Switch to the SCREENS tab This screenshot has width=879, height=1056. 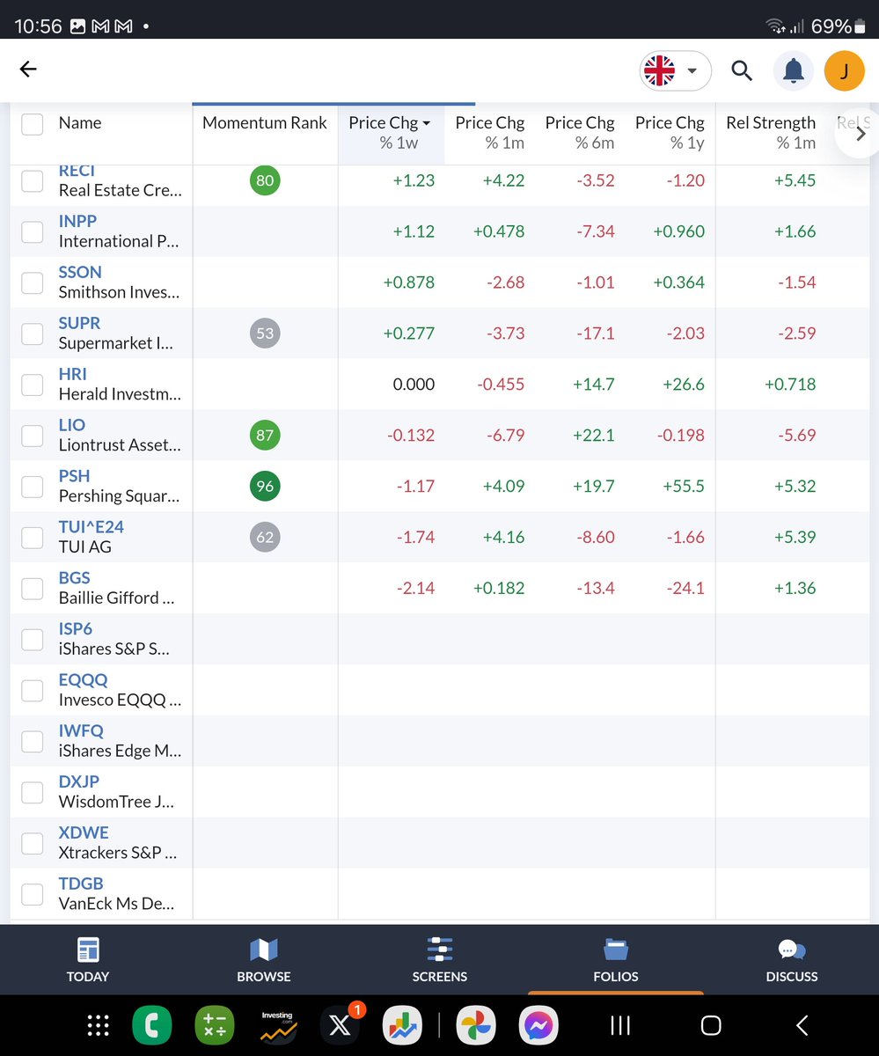coord(439,960)
